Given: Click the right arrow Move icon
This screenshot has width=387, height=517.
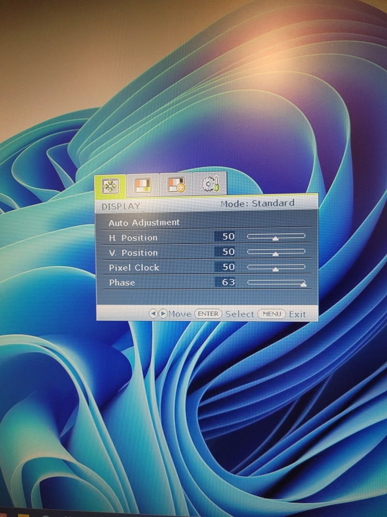Looking at the screenshot, I should tap(163, 313).
